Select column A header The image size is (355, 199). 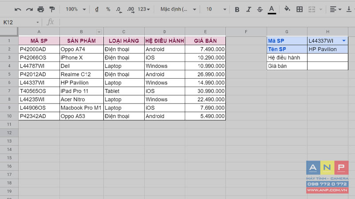[x=39, y=32]
